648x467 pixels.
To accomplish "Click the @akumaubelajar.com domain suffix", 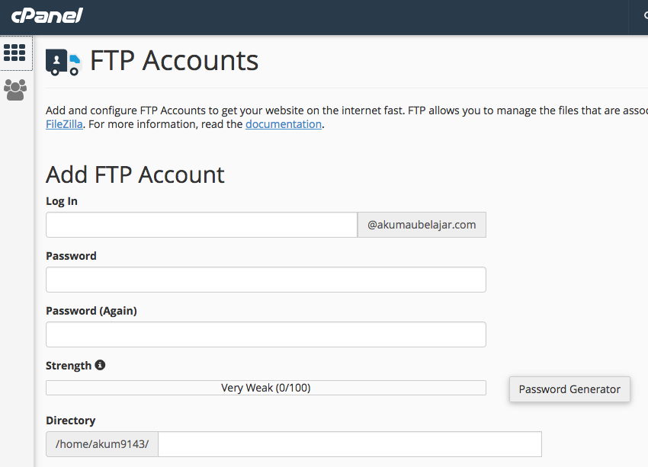I will [x=422, y=225].
